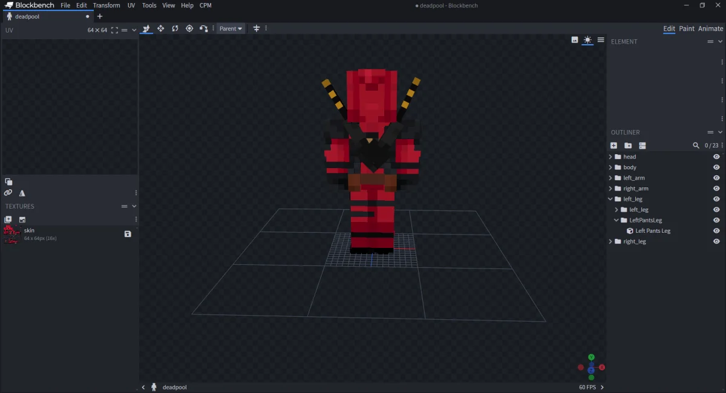
Task: Select the skin texture thumbnail
Action: [11, 234]
